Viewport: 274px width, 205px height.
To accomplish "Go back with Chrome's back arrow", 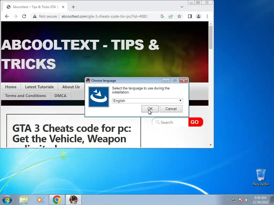I will 7,16.
